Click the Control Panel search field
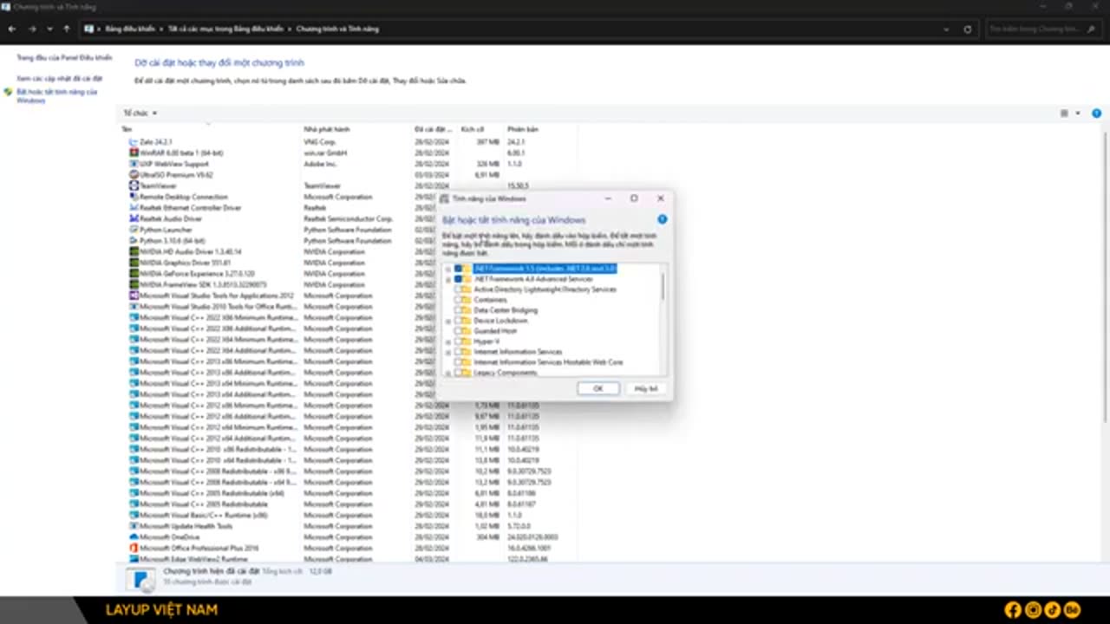Image resolution: width=1110 pixels, height=624 pixels. coord(1043,29)
